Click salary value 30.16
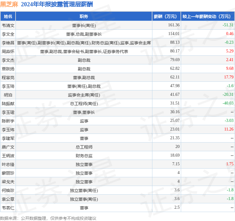The image size is (235, 221). tap(175, 112)
